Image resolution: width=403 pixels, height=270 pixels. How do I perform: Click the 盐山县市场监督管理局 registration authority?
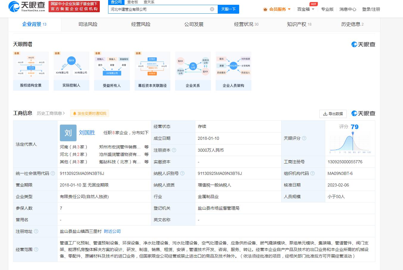tap(219, 208)
